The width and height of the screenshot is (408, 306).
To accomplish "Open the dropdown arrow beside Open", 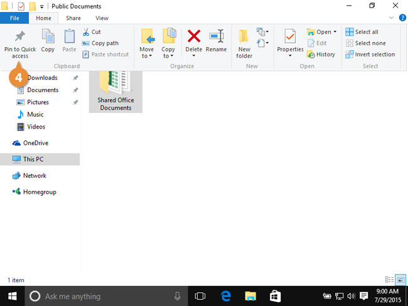I will pyautogui.click(x=335, y=32).
